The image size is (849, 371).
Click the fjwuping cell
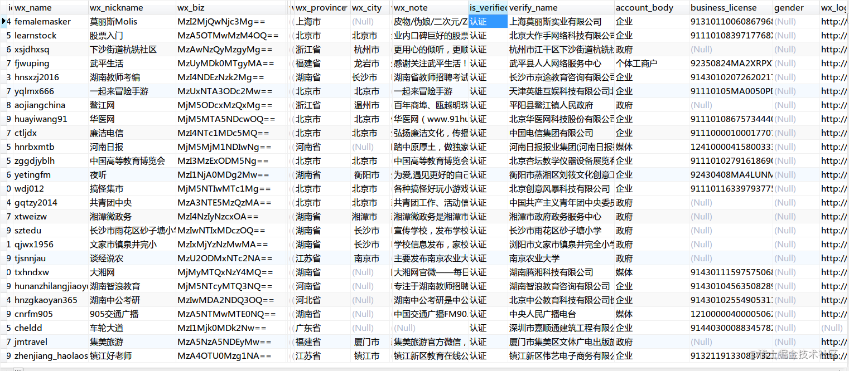(50, 64)
